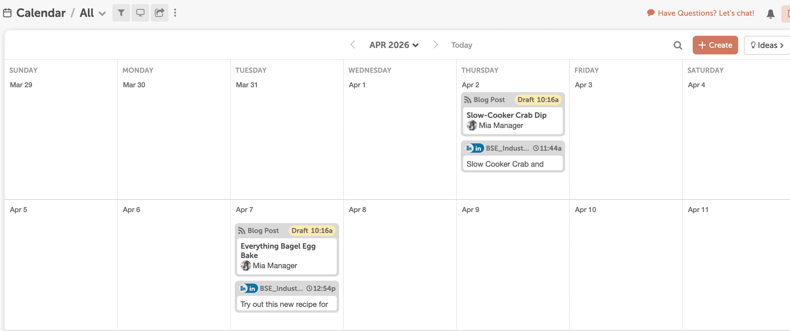Expand the Ideas panel
This screenshot has height=331, width=790.
[x=766, y=45]
